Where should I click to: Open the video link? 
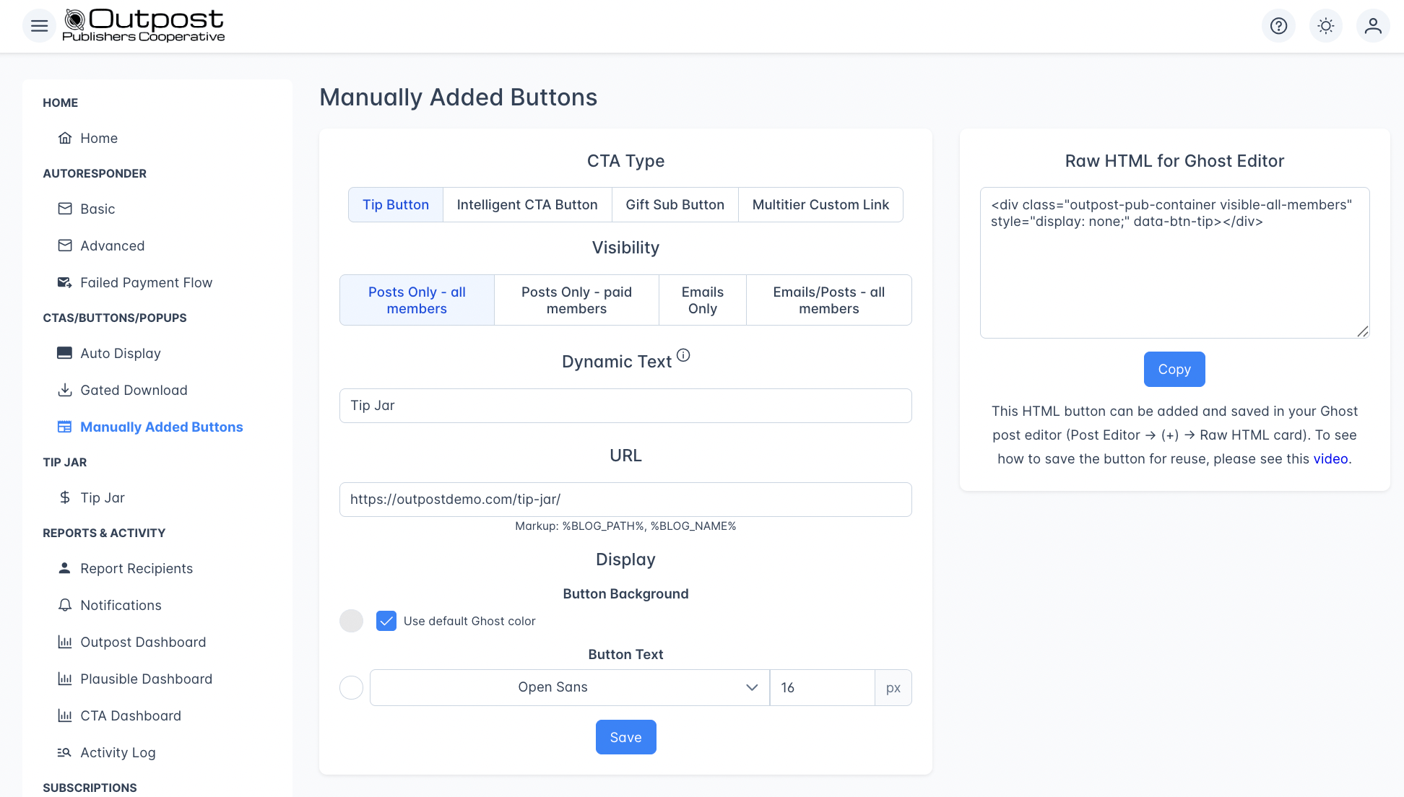pyautogui.click(x=1330, y=458)
